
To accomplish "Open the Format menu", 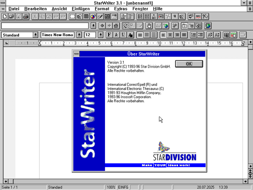I will [x=102, y=9].
